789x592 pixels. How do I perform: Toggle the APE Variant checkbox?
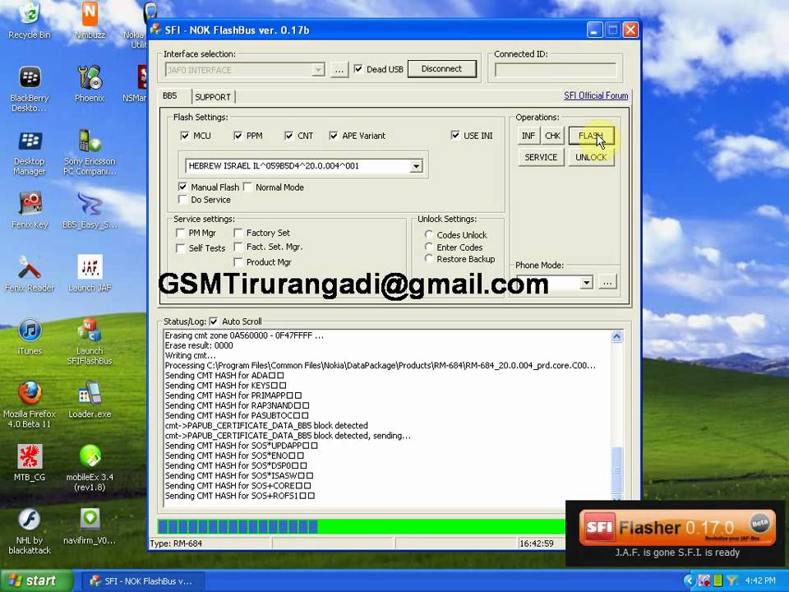[333, 136]
